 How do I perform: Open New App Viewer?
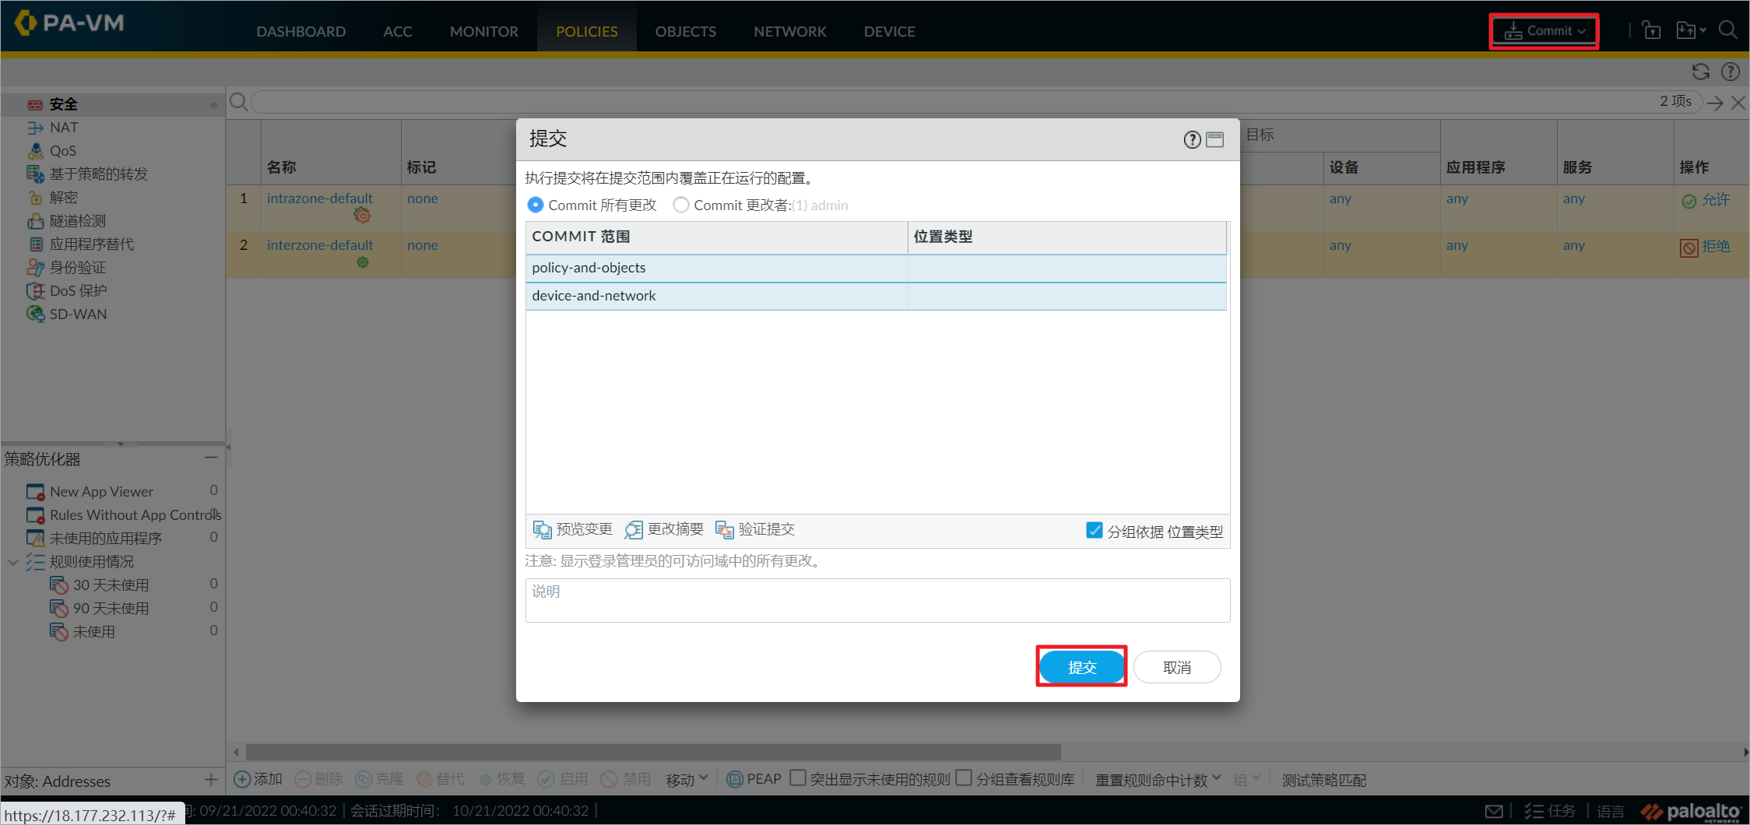click(x=101, y=492)
